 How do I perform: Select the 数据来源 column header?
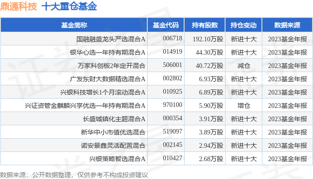point(287,25)
